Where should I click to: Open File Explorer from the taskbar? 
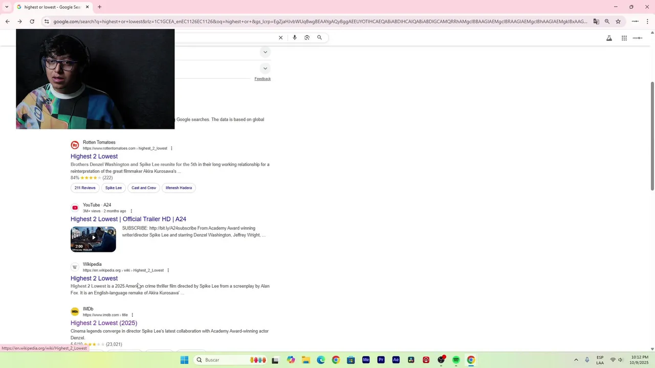click(x=306, y=360)
